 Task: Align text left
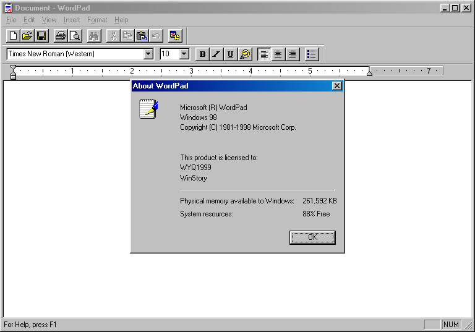pos(264,54)
